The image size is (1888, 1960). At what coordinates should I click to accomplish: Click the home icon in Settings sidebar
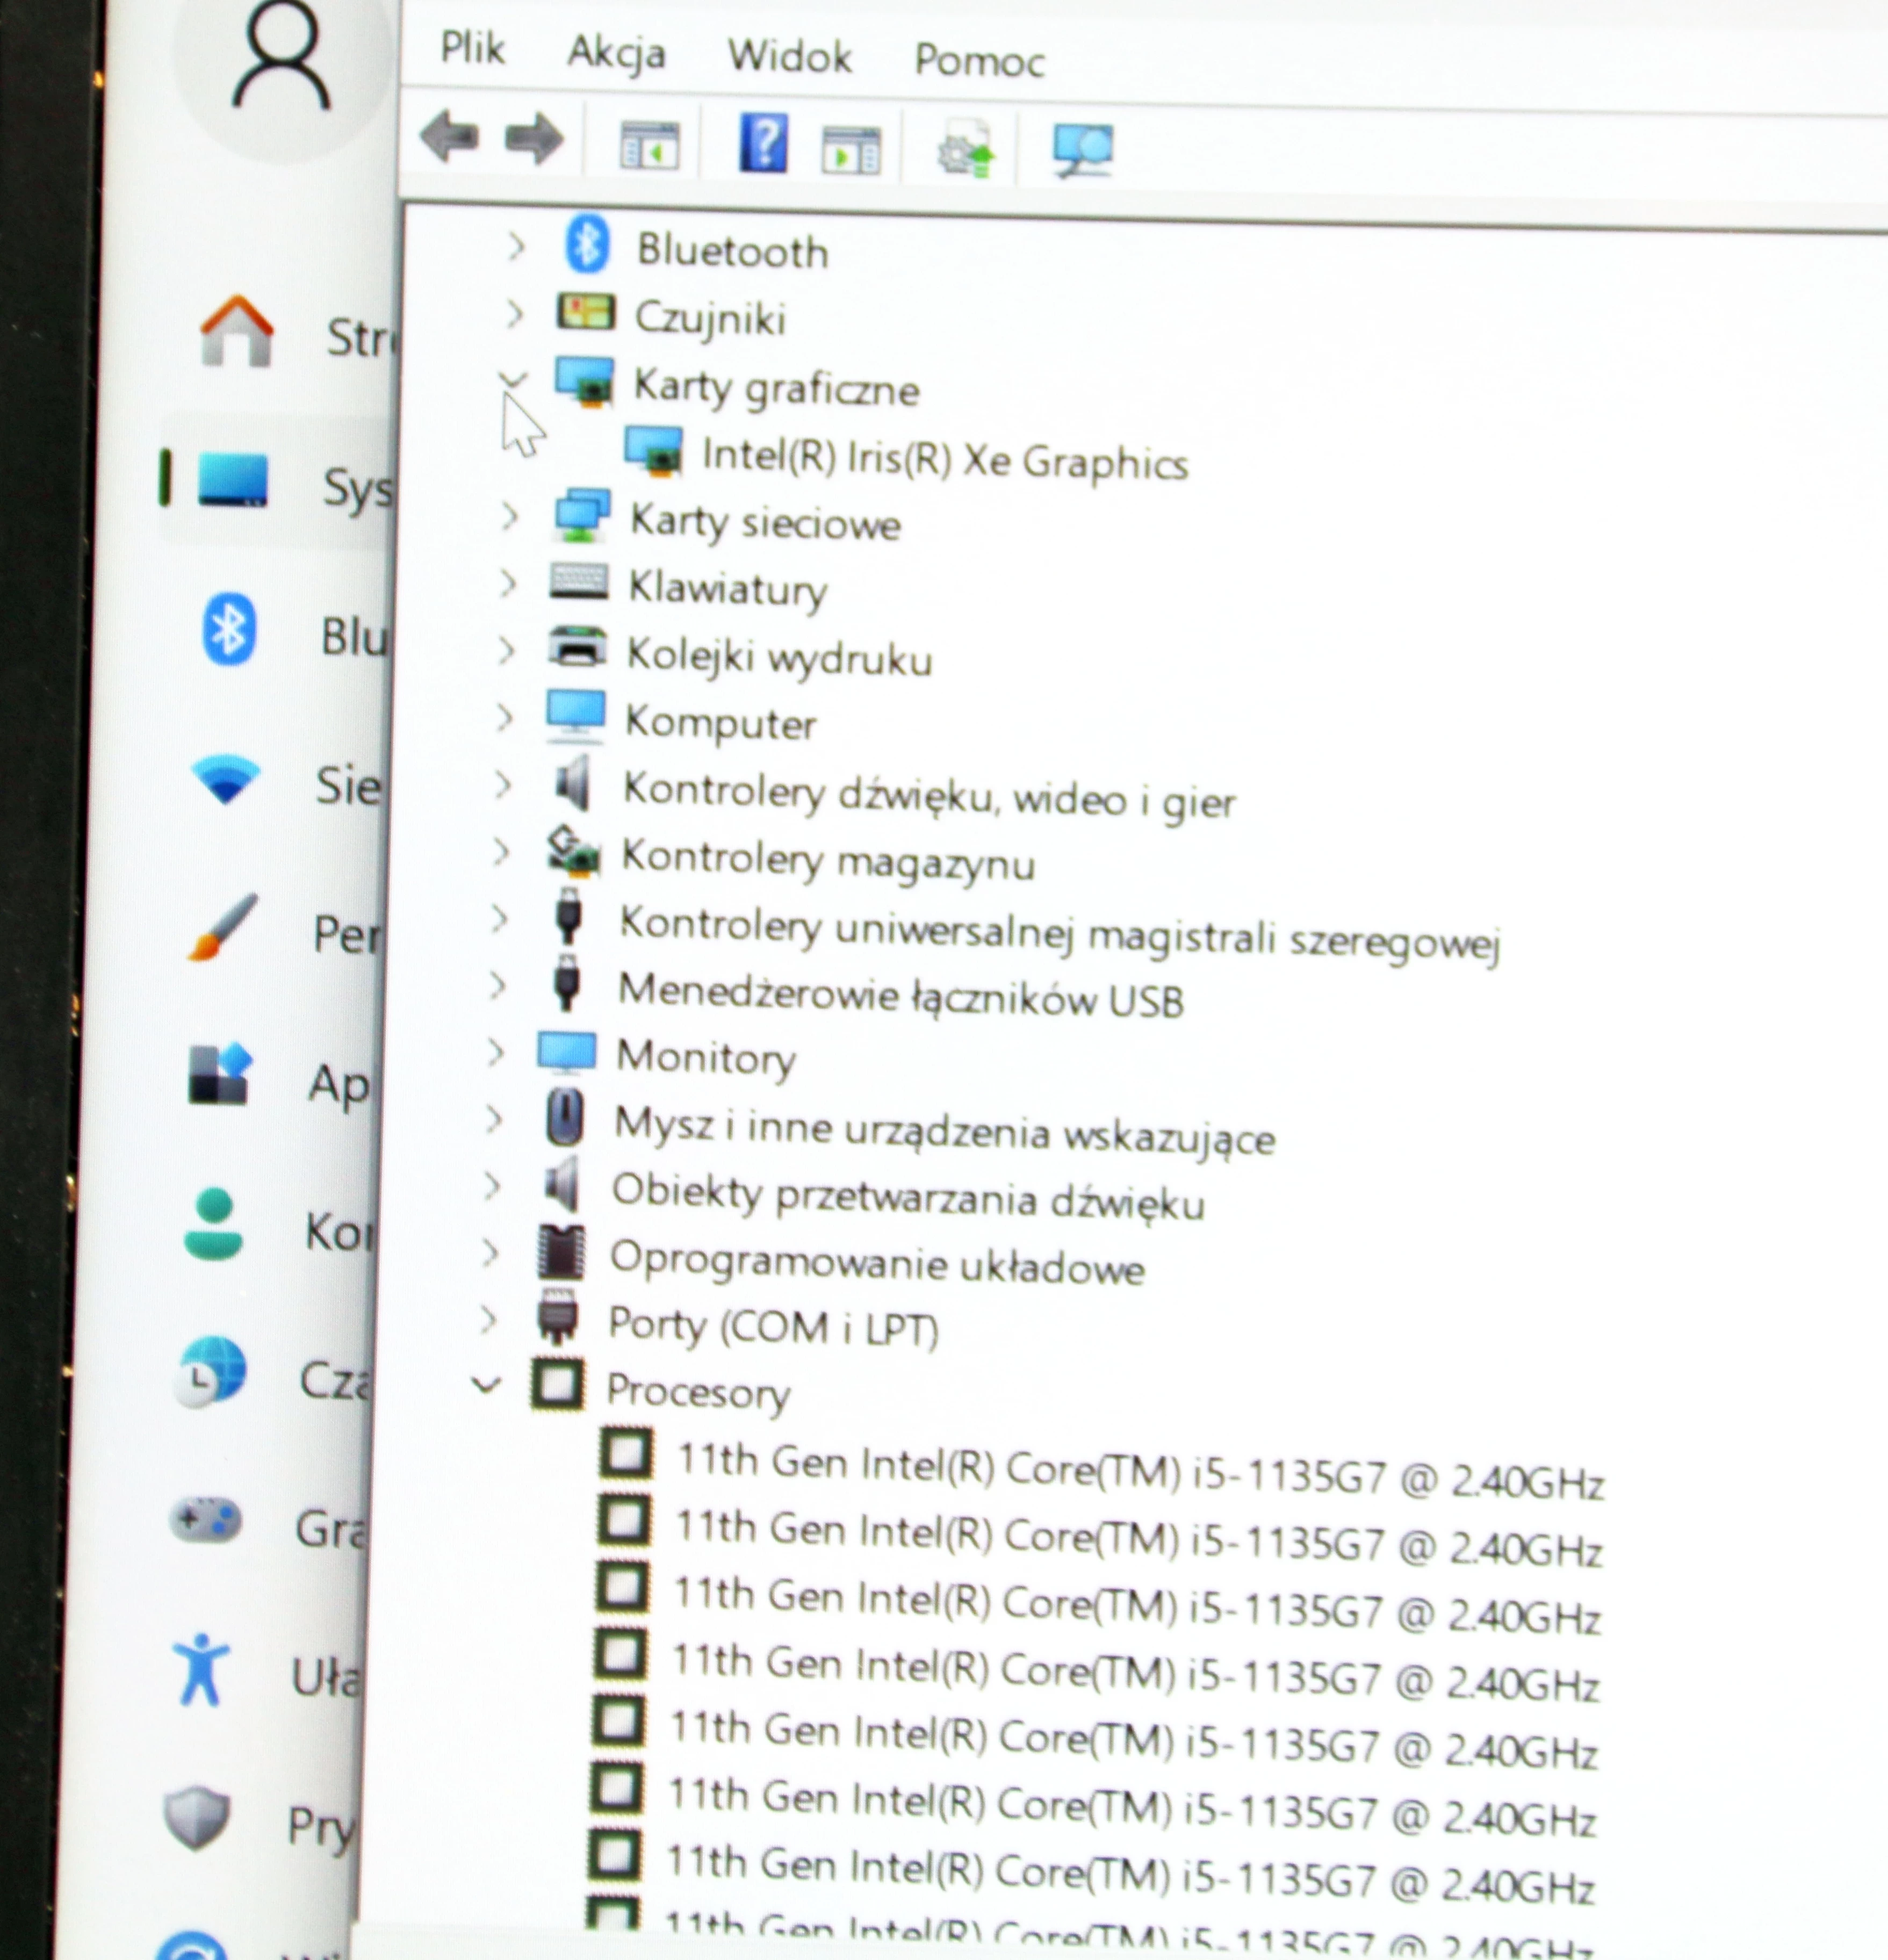tap(237, 332)
